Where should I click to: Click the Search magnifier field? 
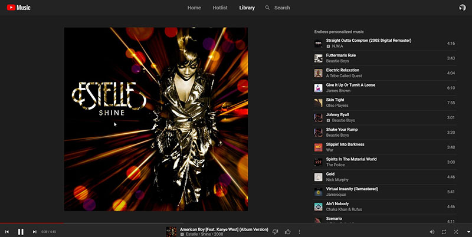coord(277,8)
